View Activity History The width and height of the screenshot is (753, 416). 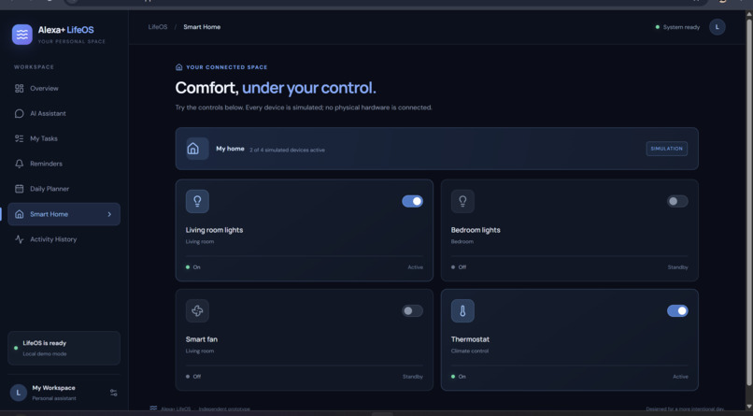coord(64,239)
